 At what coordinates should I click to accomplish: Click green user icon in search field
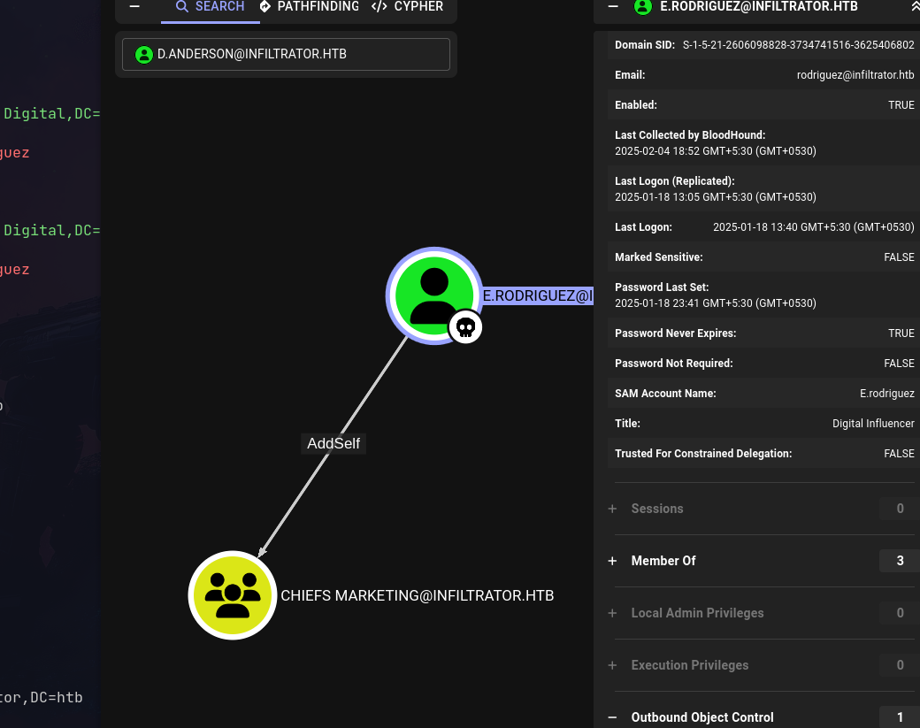pyautogui.click(x=143, y=55)
